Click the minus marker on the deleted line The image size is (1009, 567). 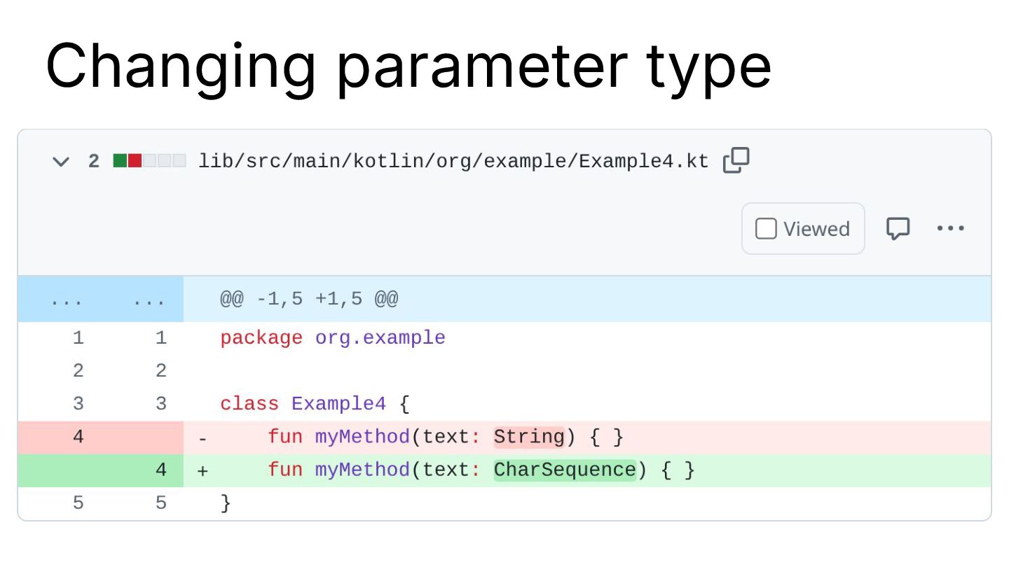(203, 438)
